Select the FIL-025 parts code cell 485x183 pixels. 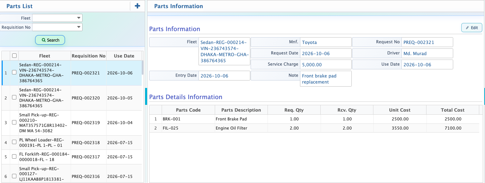click(188, 128)
